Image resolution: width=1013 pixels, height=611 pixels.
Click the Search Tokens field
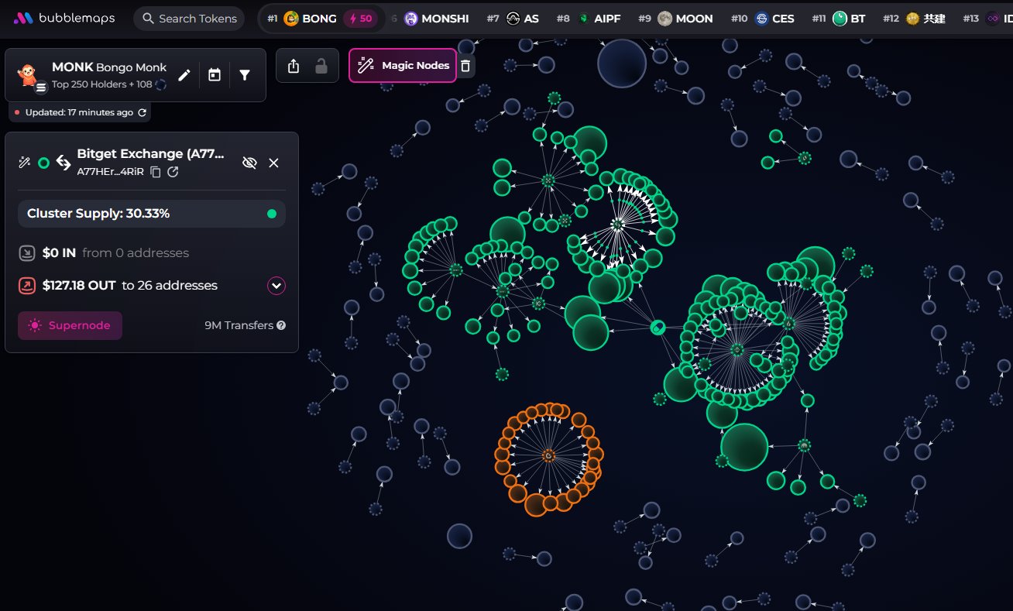tap(189, 19)
